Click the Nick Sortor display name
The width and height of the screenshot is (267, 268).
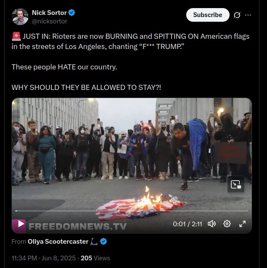[49, 13]
